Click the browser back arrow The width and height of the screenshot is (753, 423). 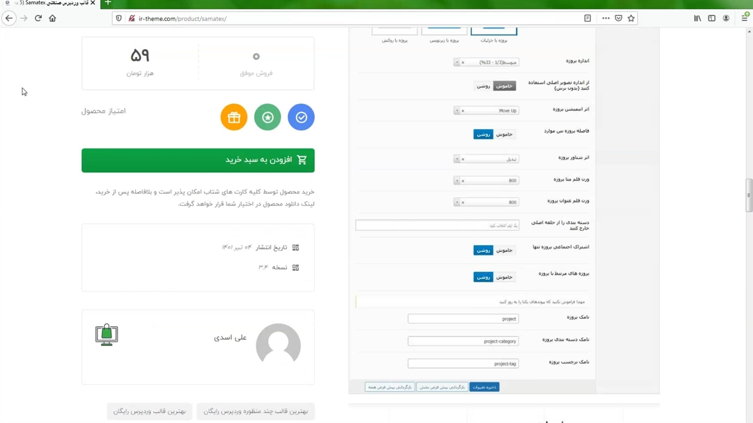tap(9, 18)
